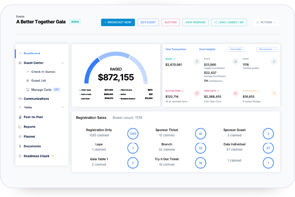Collapse the Guest Center section
The width and height of the screenshot is (295, 197).
pos(62,63)
